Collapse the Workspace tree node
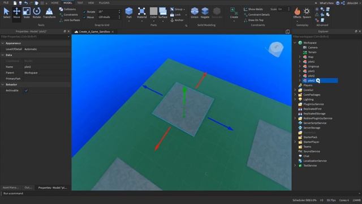The image size is (362, 204). (295, 42)
